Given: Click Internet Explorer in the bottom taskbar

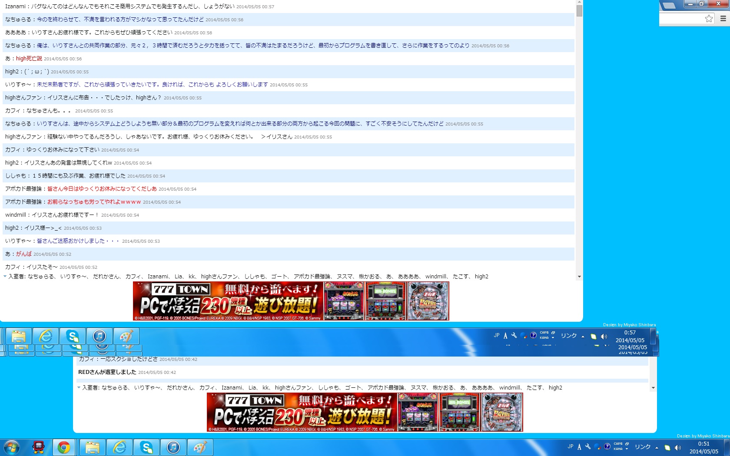Looking at the screenshot, I should (x=119, y=447).
